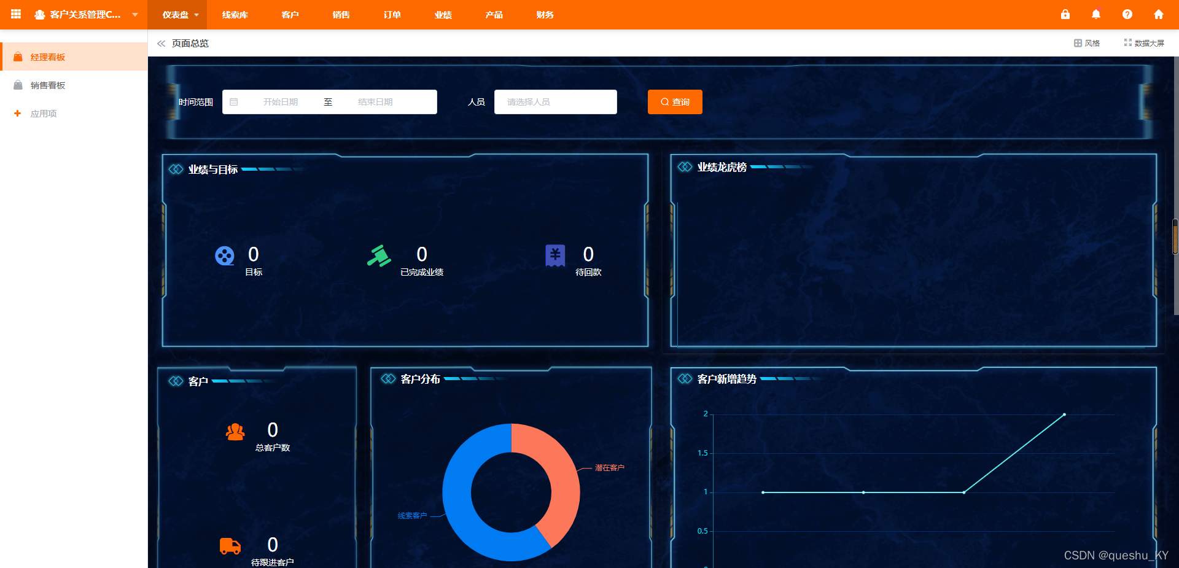Open 数据大屏 full screen view
Viewport: 1179px width, 568px height.
[1144, 43]
